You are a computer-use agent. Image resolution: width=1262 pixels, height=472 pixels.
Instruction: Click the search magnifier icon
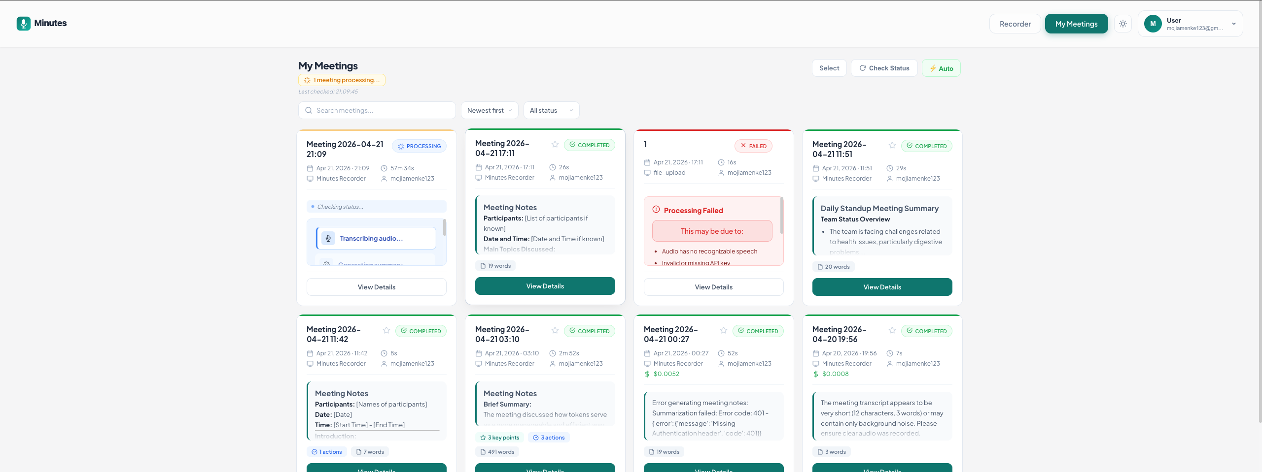click(x=309, y=110)
